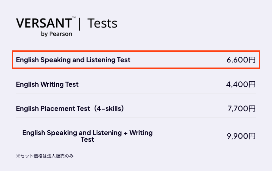Click the 7,700円 price
This screenshot has width=272, height=171.
click(241, 109)
